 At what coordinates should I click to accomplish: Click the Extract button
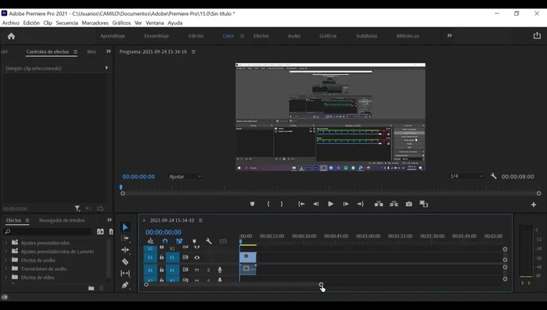tap(394, 204)
